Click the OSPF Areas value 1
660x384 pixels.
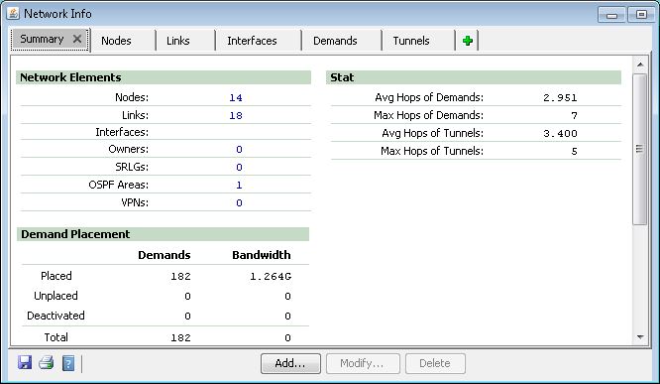[x=239, y=185]
